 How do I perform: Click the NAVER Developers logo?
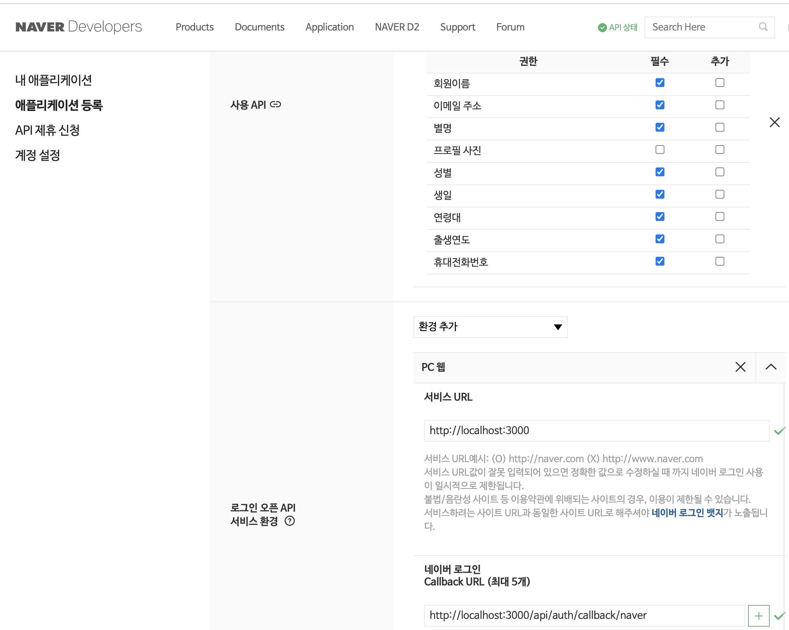79,27
